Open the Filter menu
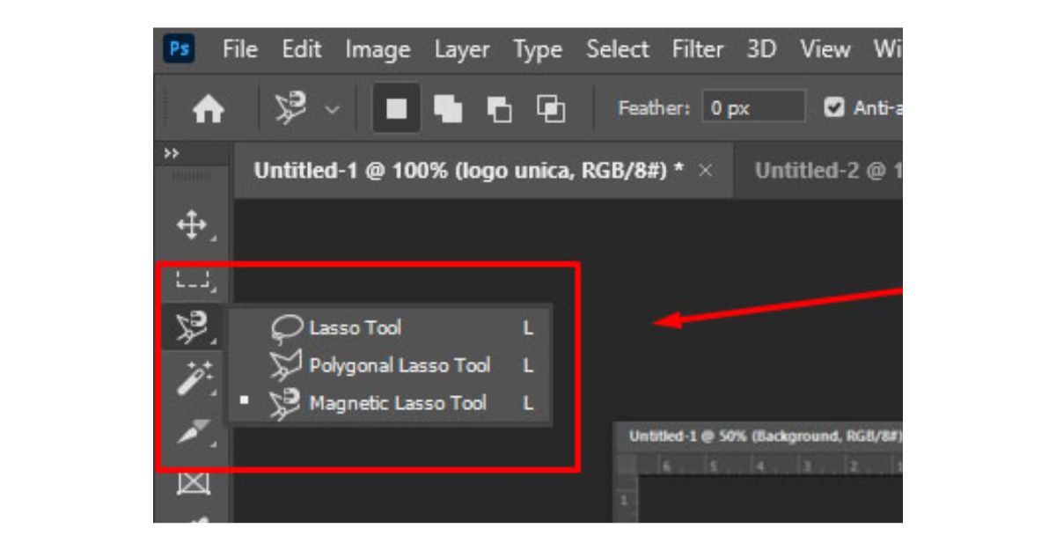The width and height of the screenshot is (1056, 550). pos(698,49)
